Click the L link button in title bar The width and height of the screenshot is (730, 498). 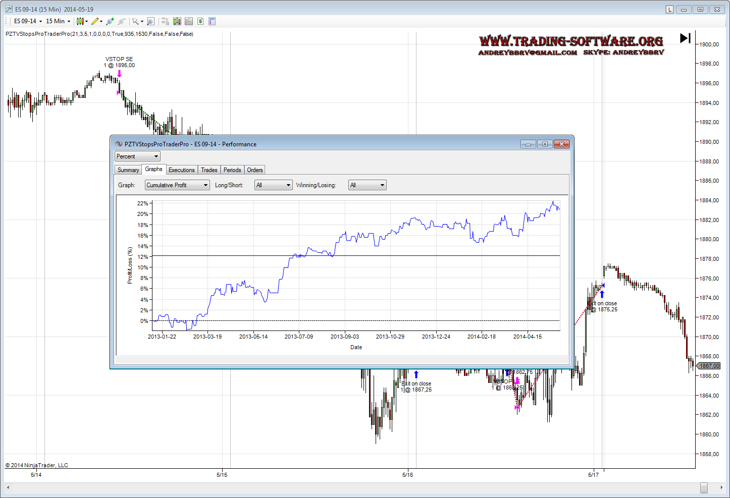(x=669, y=10)
